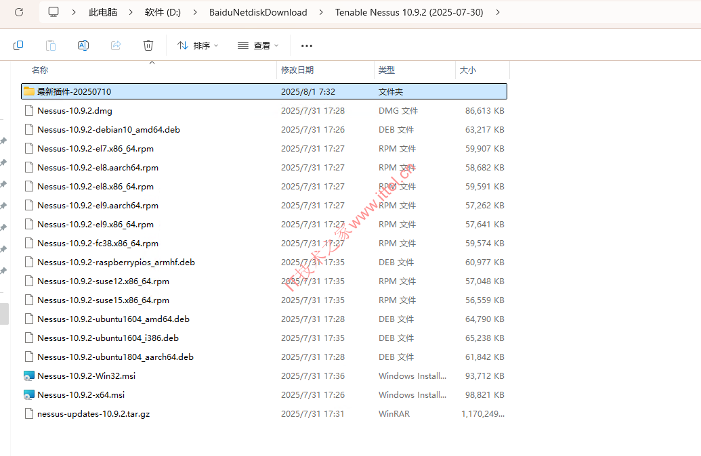Screen dimensions: 701x456
Task: Click the size 98,821 KB
Action: click(485, 395)
